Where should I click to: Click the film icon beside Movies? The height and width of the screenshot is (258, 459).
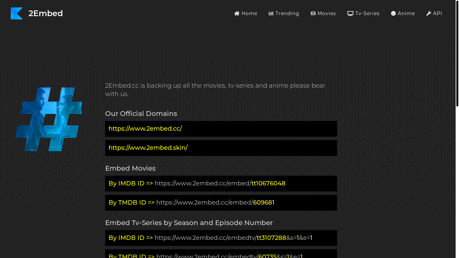tap(313, 13)
